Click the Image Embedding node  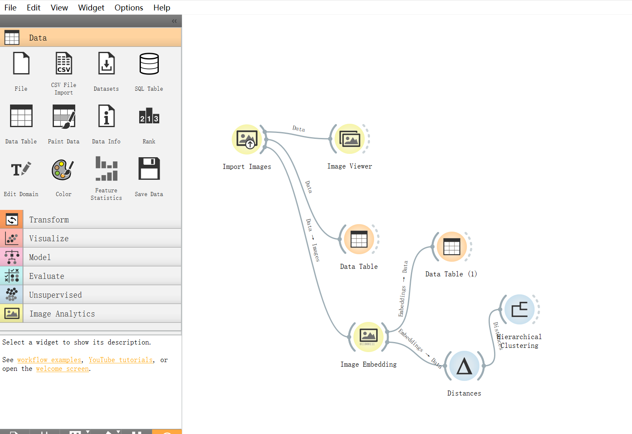tap(368, 337)
